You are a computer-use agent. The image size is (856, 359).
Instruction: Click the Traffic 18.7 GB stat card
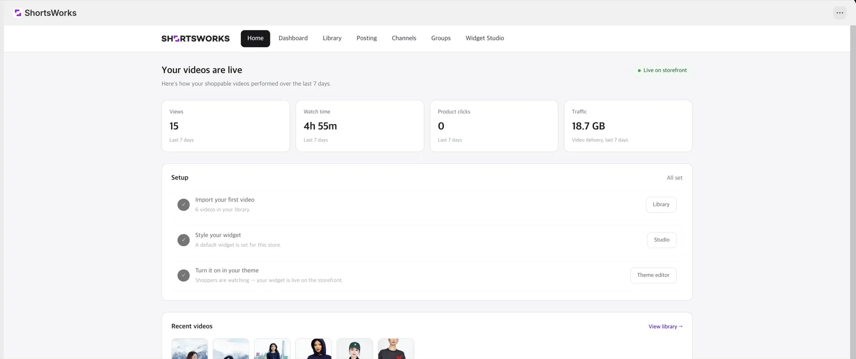coord(628,126)
